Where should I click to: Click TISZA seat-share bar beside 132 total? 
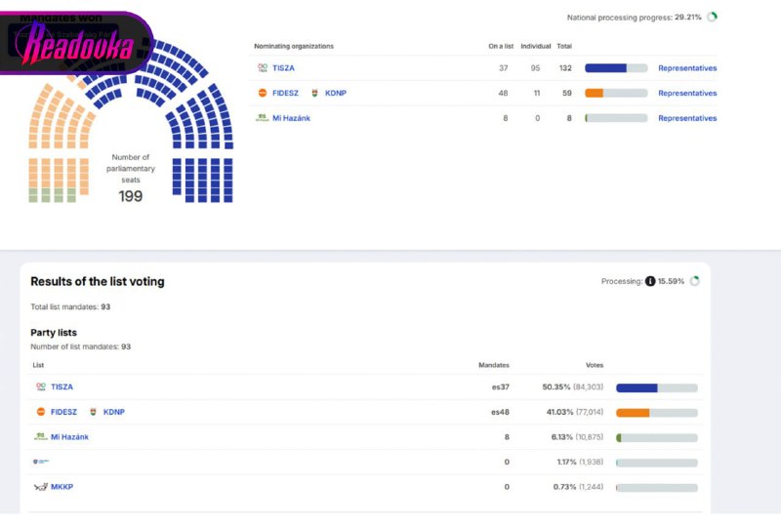[x=616, y=68]
